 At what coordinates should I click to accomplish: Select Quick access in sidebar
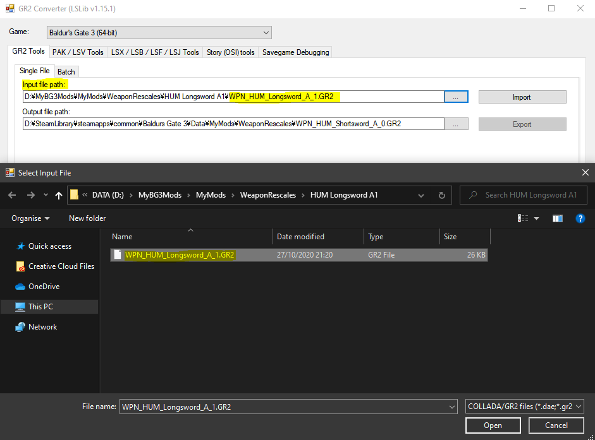(49, 246)
